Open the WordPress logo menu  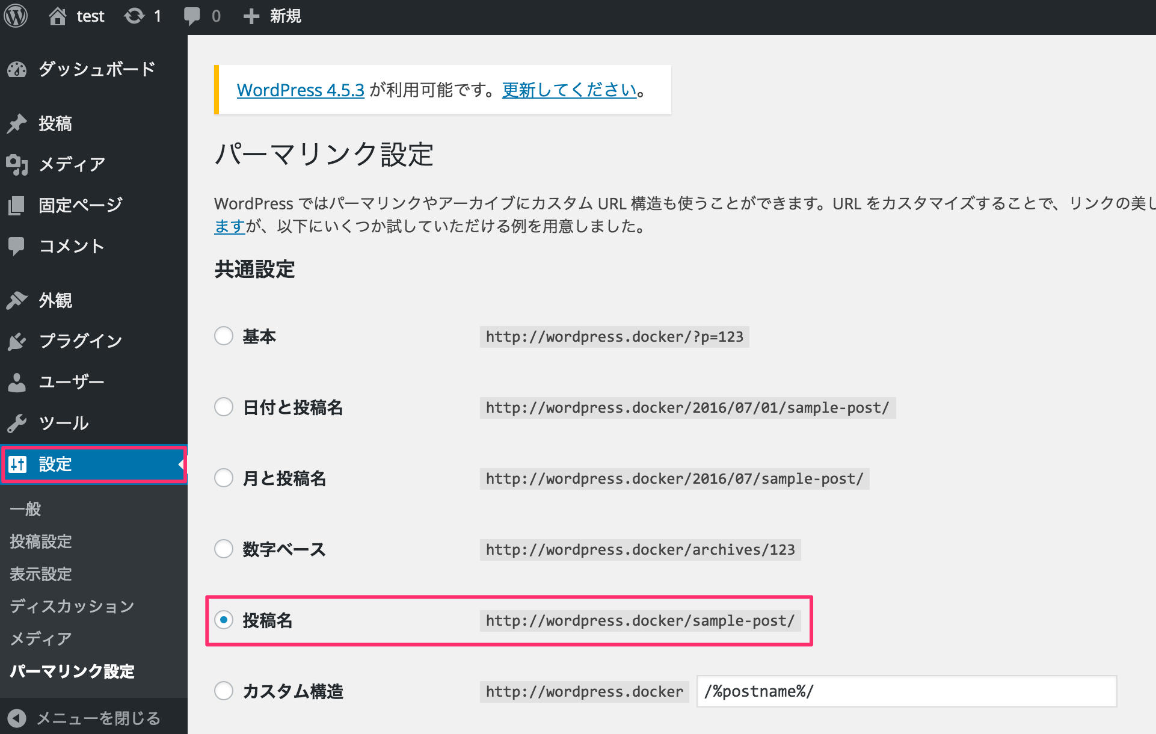pyautogui.click(x=16, y=16)
